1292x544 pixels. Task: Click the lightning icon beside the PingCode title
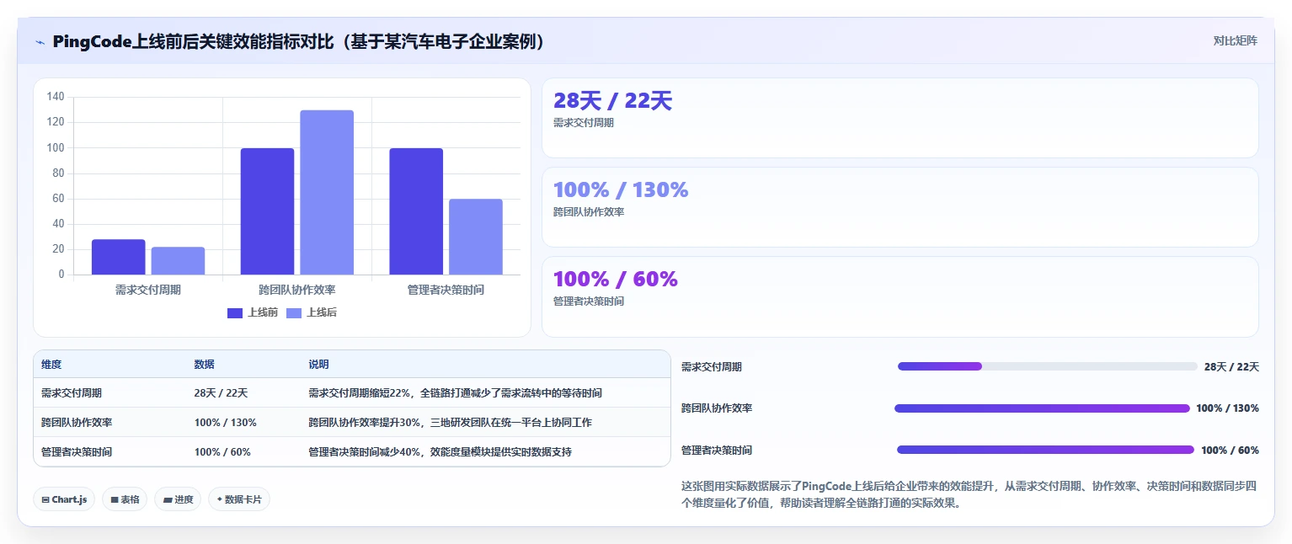click(40, 42)
